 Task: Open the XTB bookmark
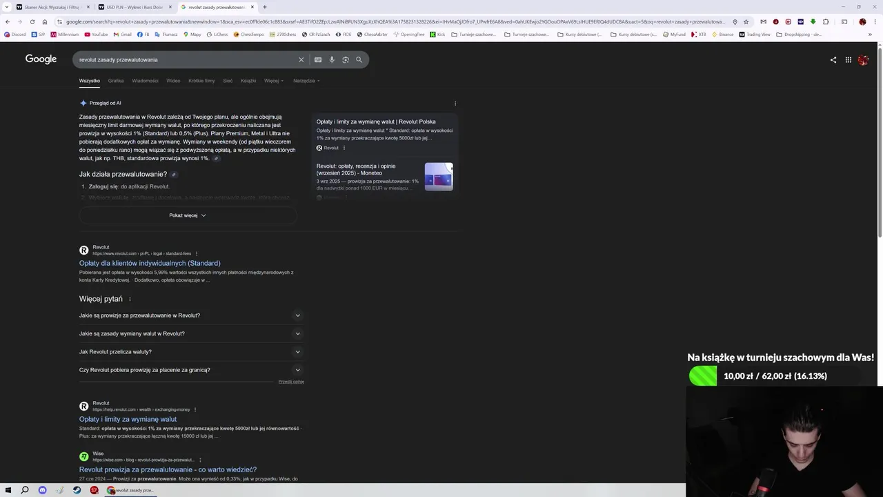coord(699,35)
